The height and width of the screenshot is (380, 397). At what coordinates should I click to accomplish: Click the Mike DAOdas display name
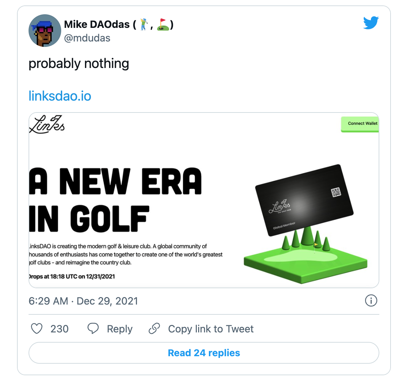(x=119, y=24)
